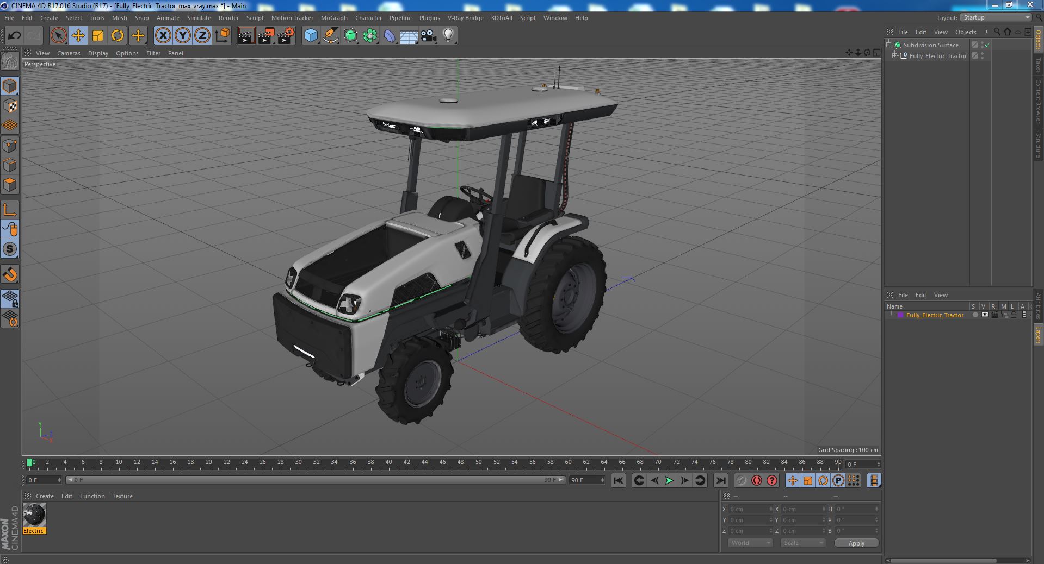Click frame 30 on the timeline ruler
Screen dimensions: 1044x564
[298, 463]
